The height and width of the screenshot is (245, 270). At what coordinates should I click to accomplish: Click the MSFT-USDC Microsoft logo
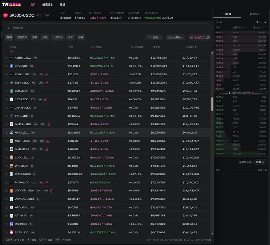pos(12,141)
